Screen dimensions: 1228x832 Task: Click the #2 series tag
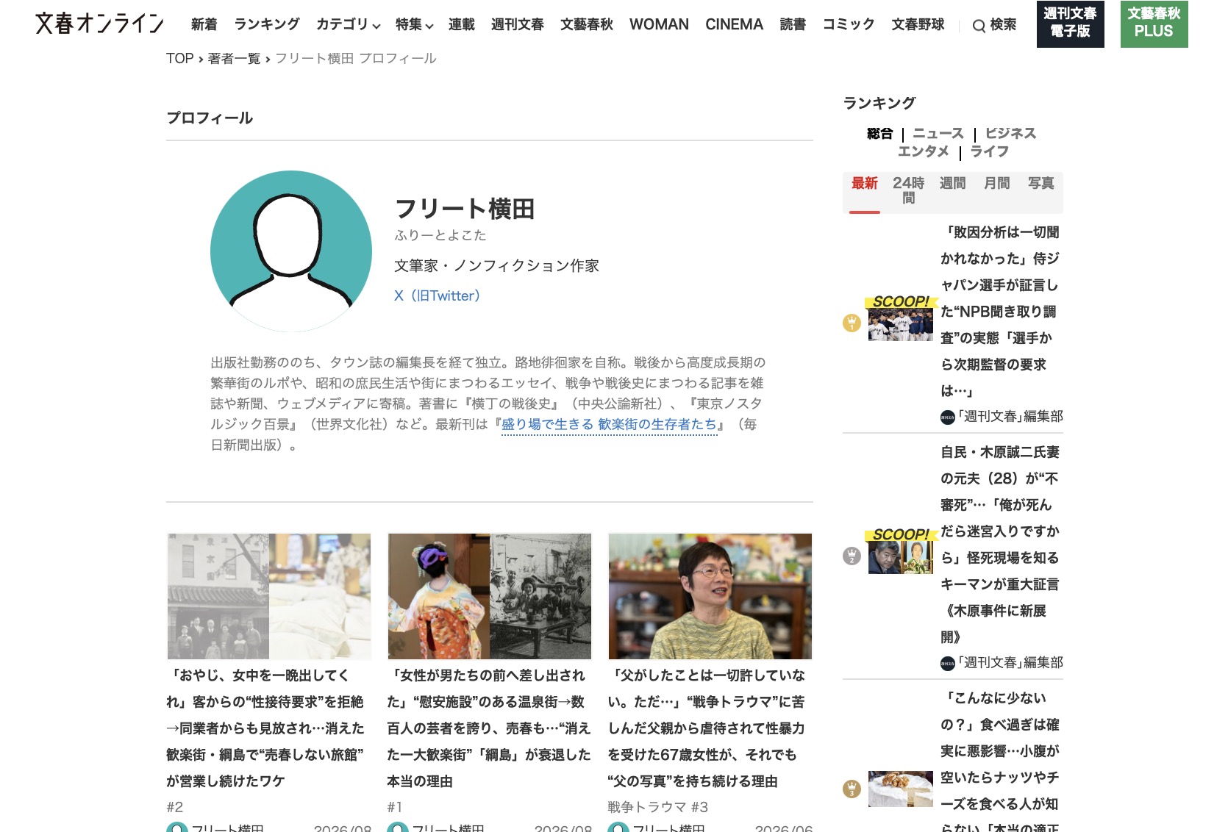175,807
